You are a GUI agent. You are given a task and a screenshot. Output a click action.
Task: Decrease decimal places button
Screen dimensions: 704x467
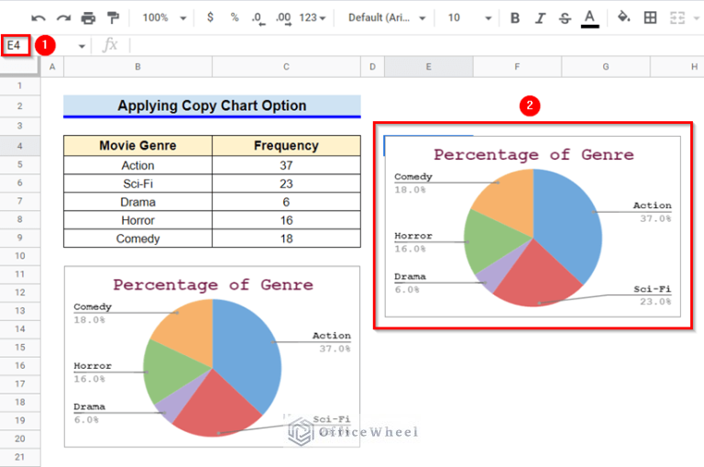258,17
